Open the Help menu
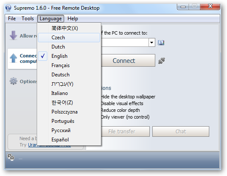 (x=73, y=19)
